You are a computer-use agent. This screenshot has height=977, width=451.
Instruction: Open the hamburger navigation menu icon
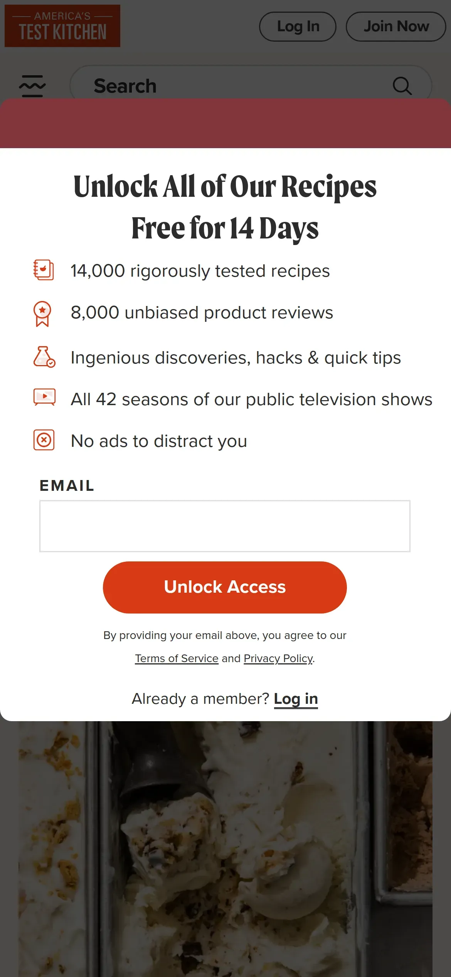[32, 86]
